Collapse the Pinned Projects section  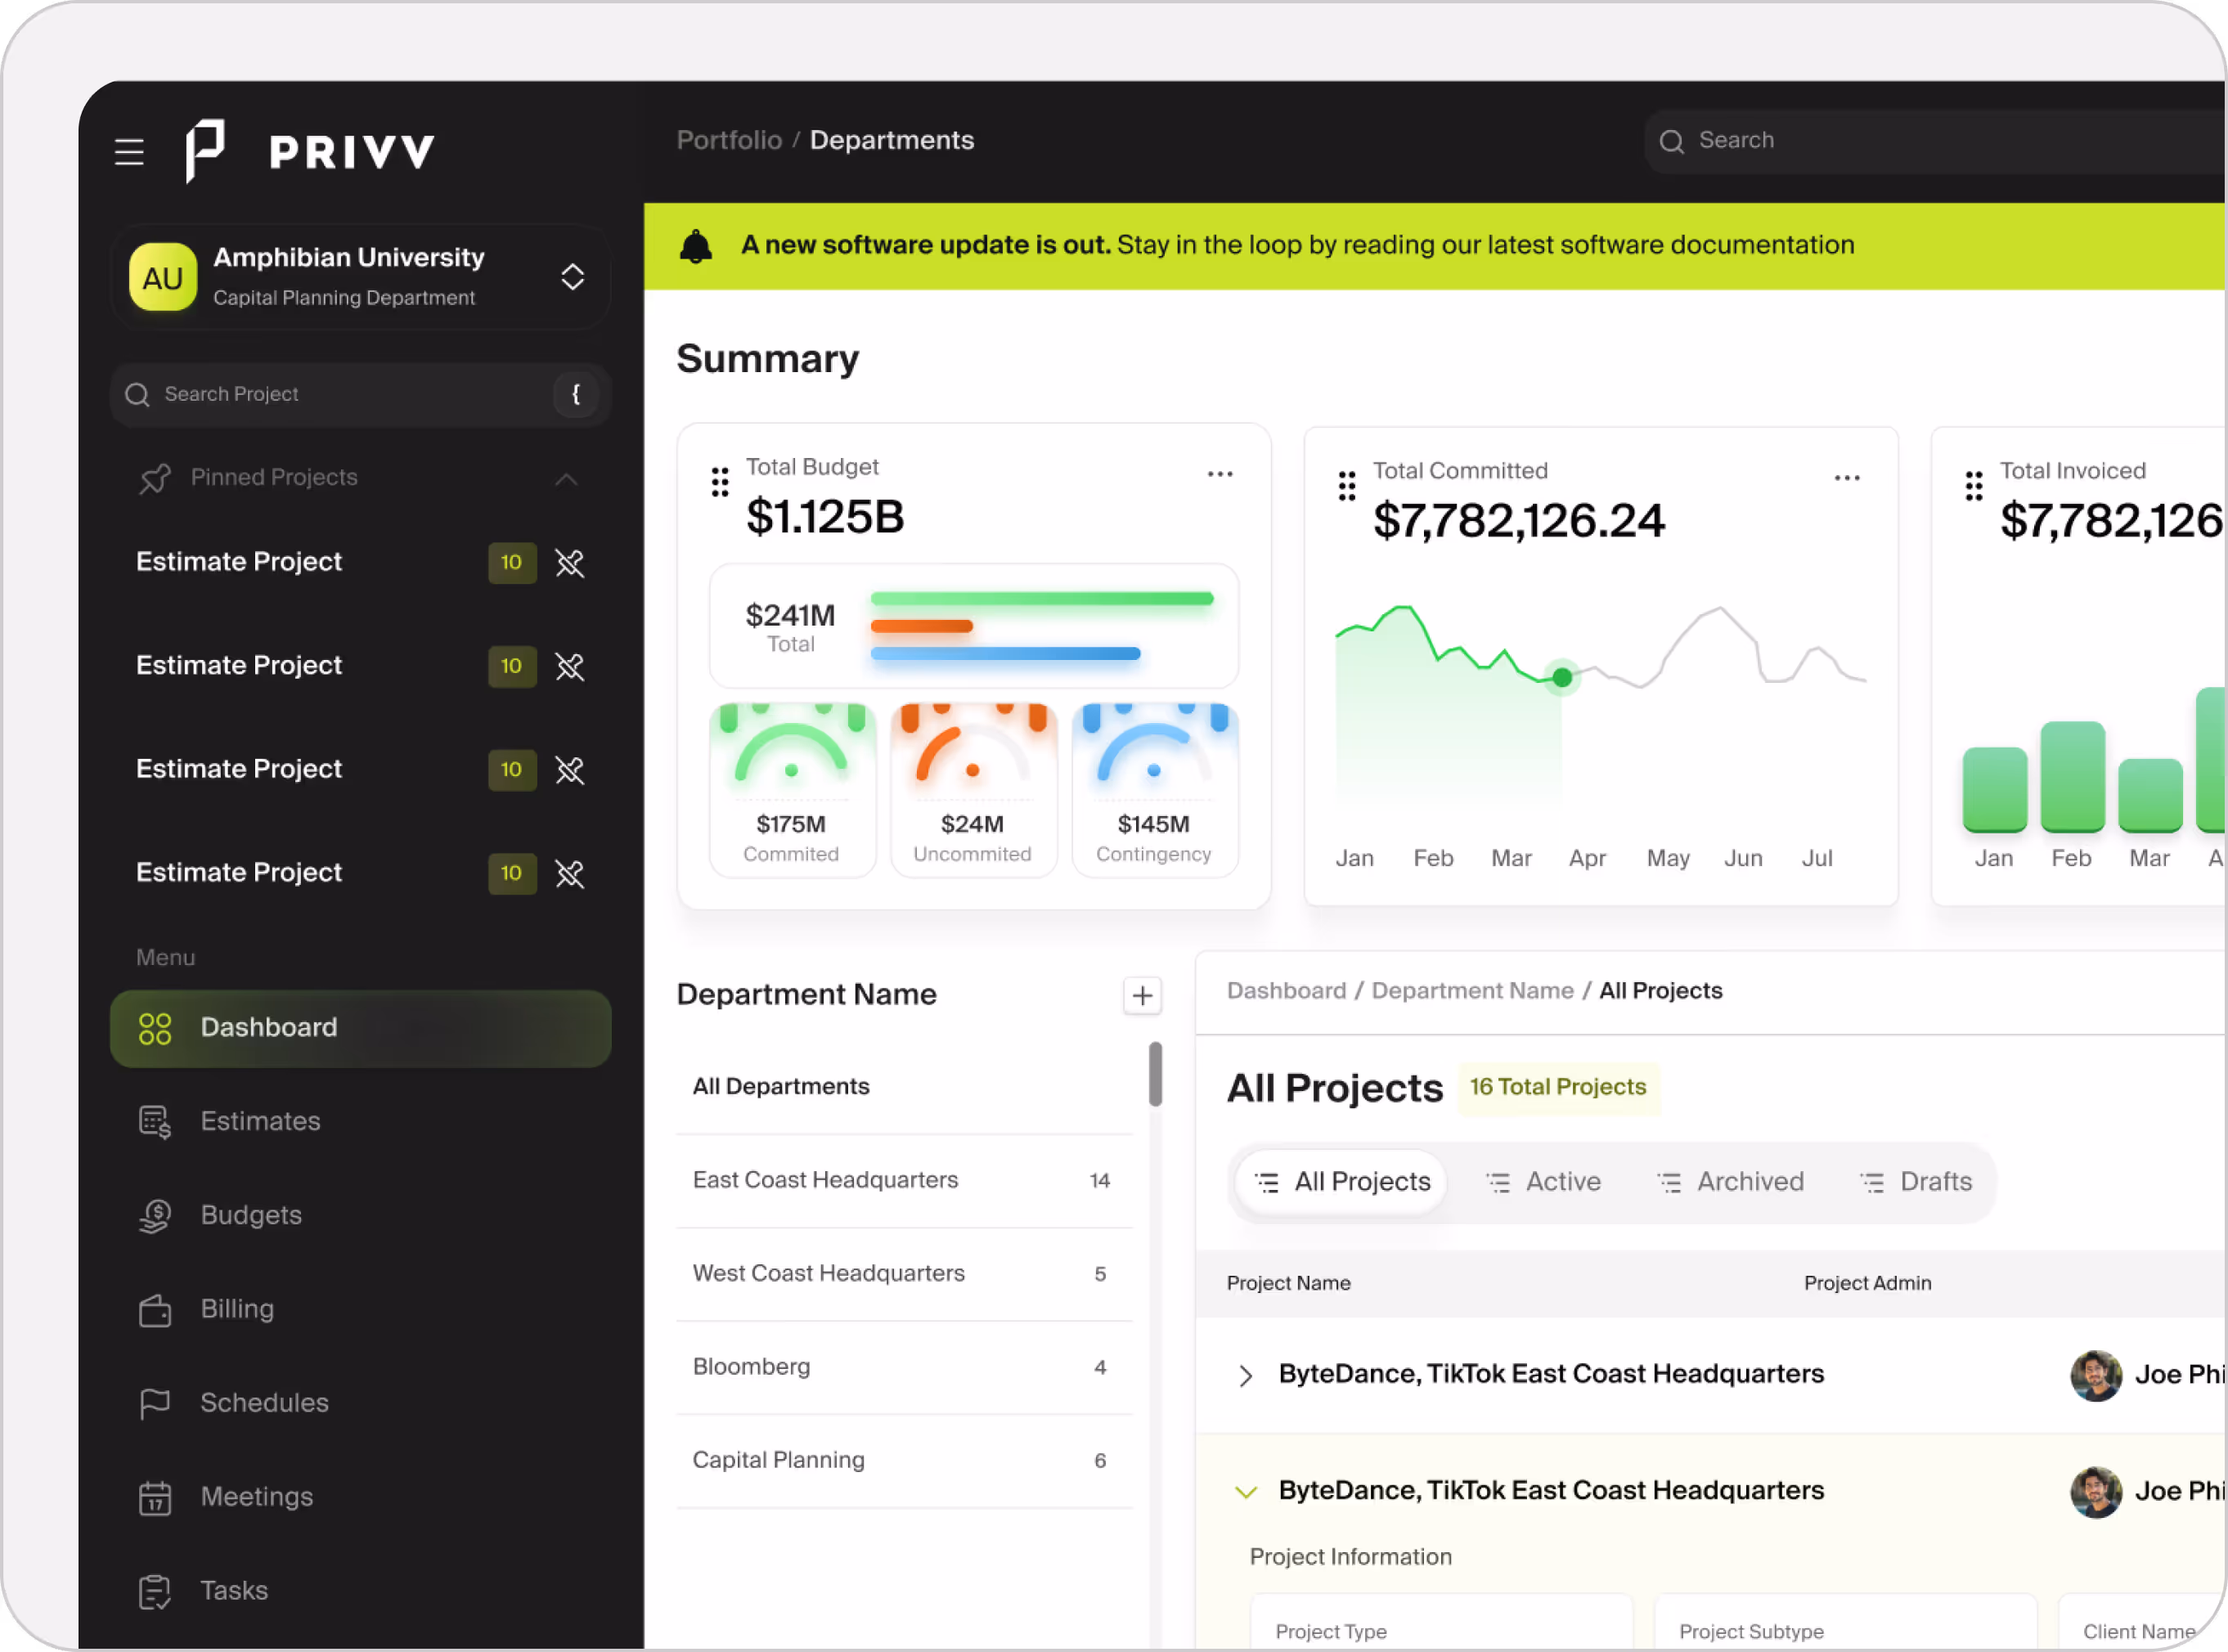point(566,479)
